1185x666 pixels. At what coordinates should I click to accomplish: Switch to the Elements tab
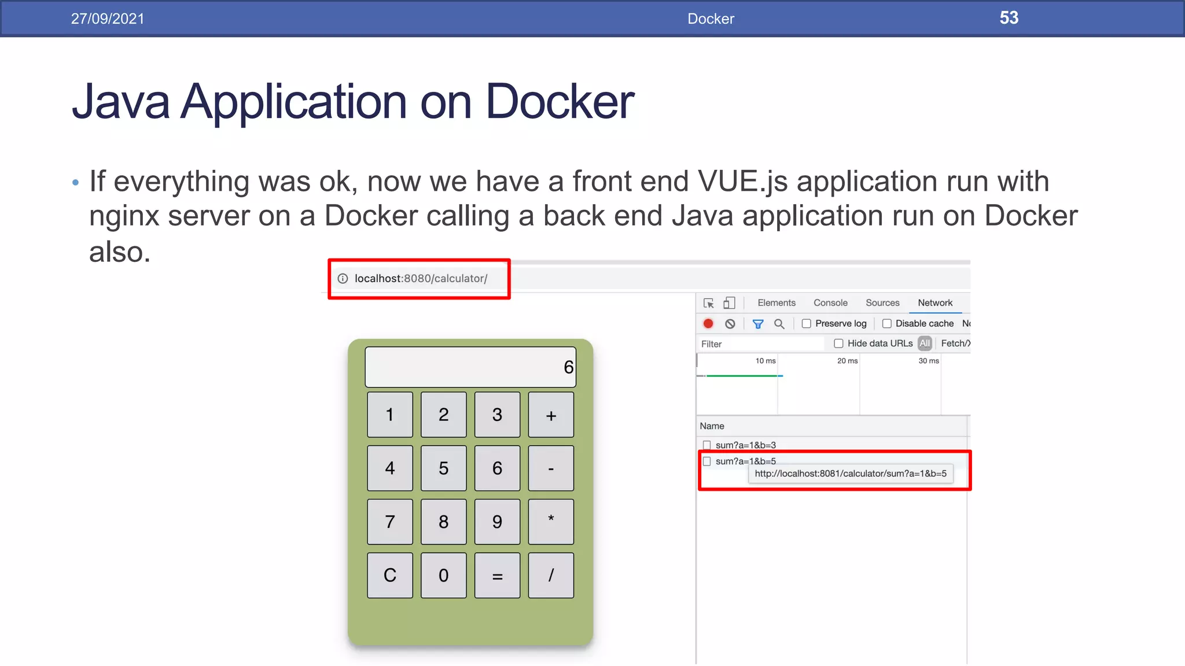[776, 303]
